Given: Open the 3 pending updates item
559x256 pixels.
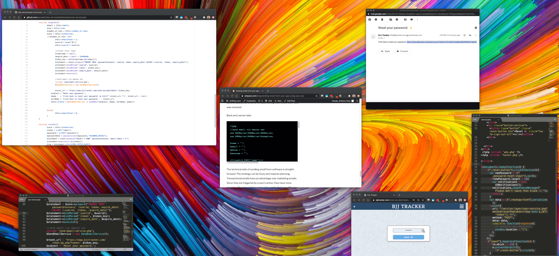Looking at the screenshot, I should (x=260, y=101).
